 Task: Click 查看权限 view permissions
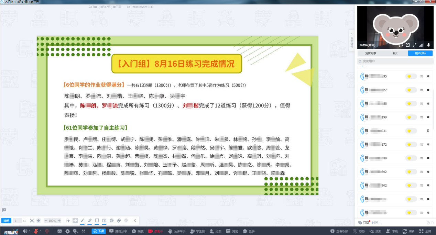pos(340,231)
